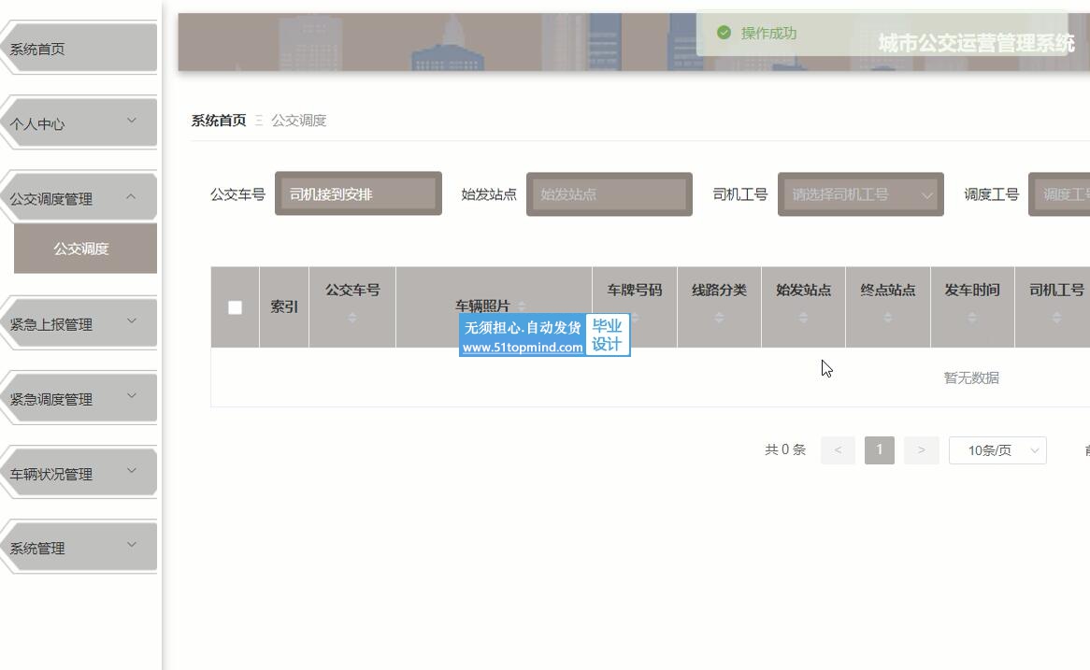
Task: Expand the 车辆状况管理 sidebar menu
Action: coord(79,474)
